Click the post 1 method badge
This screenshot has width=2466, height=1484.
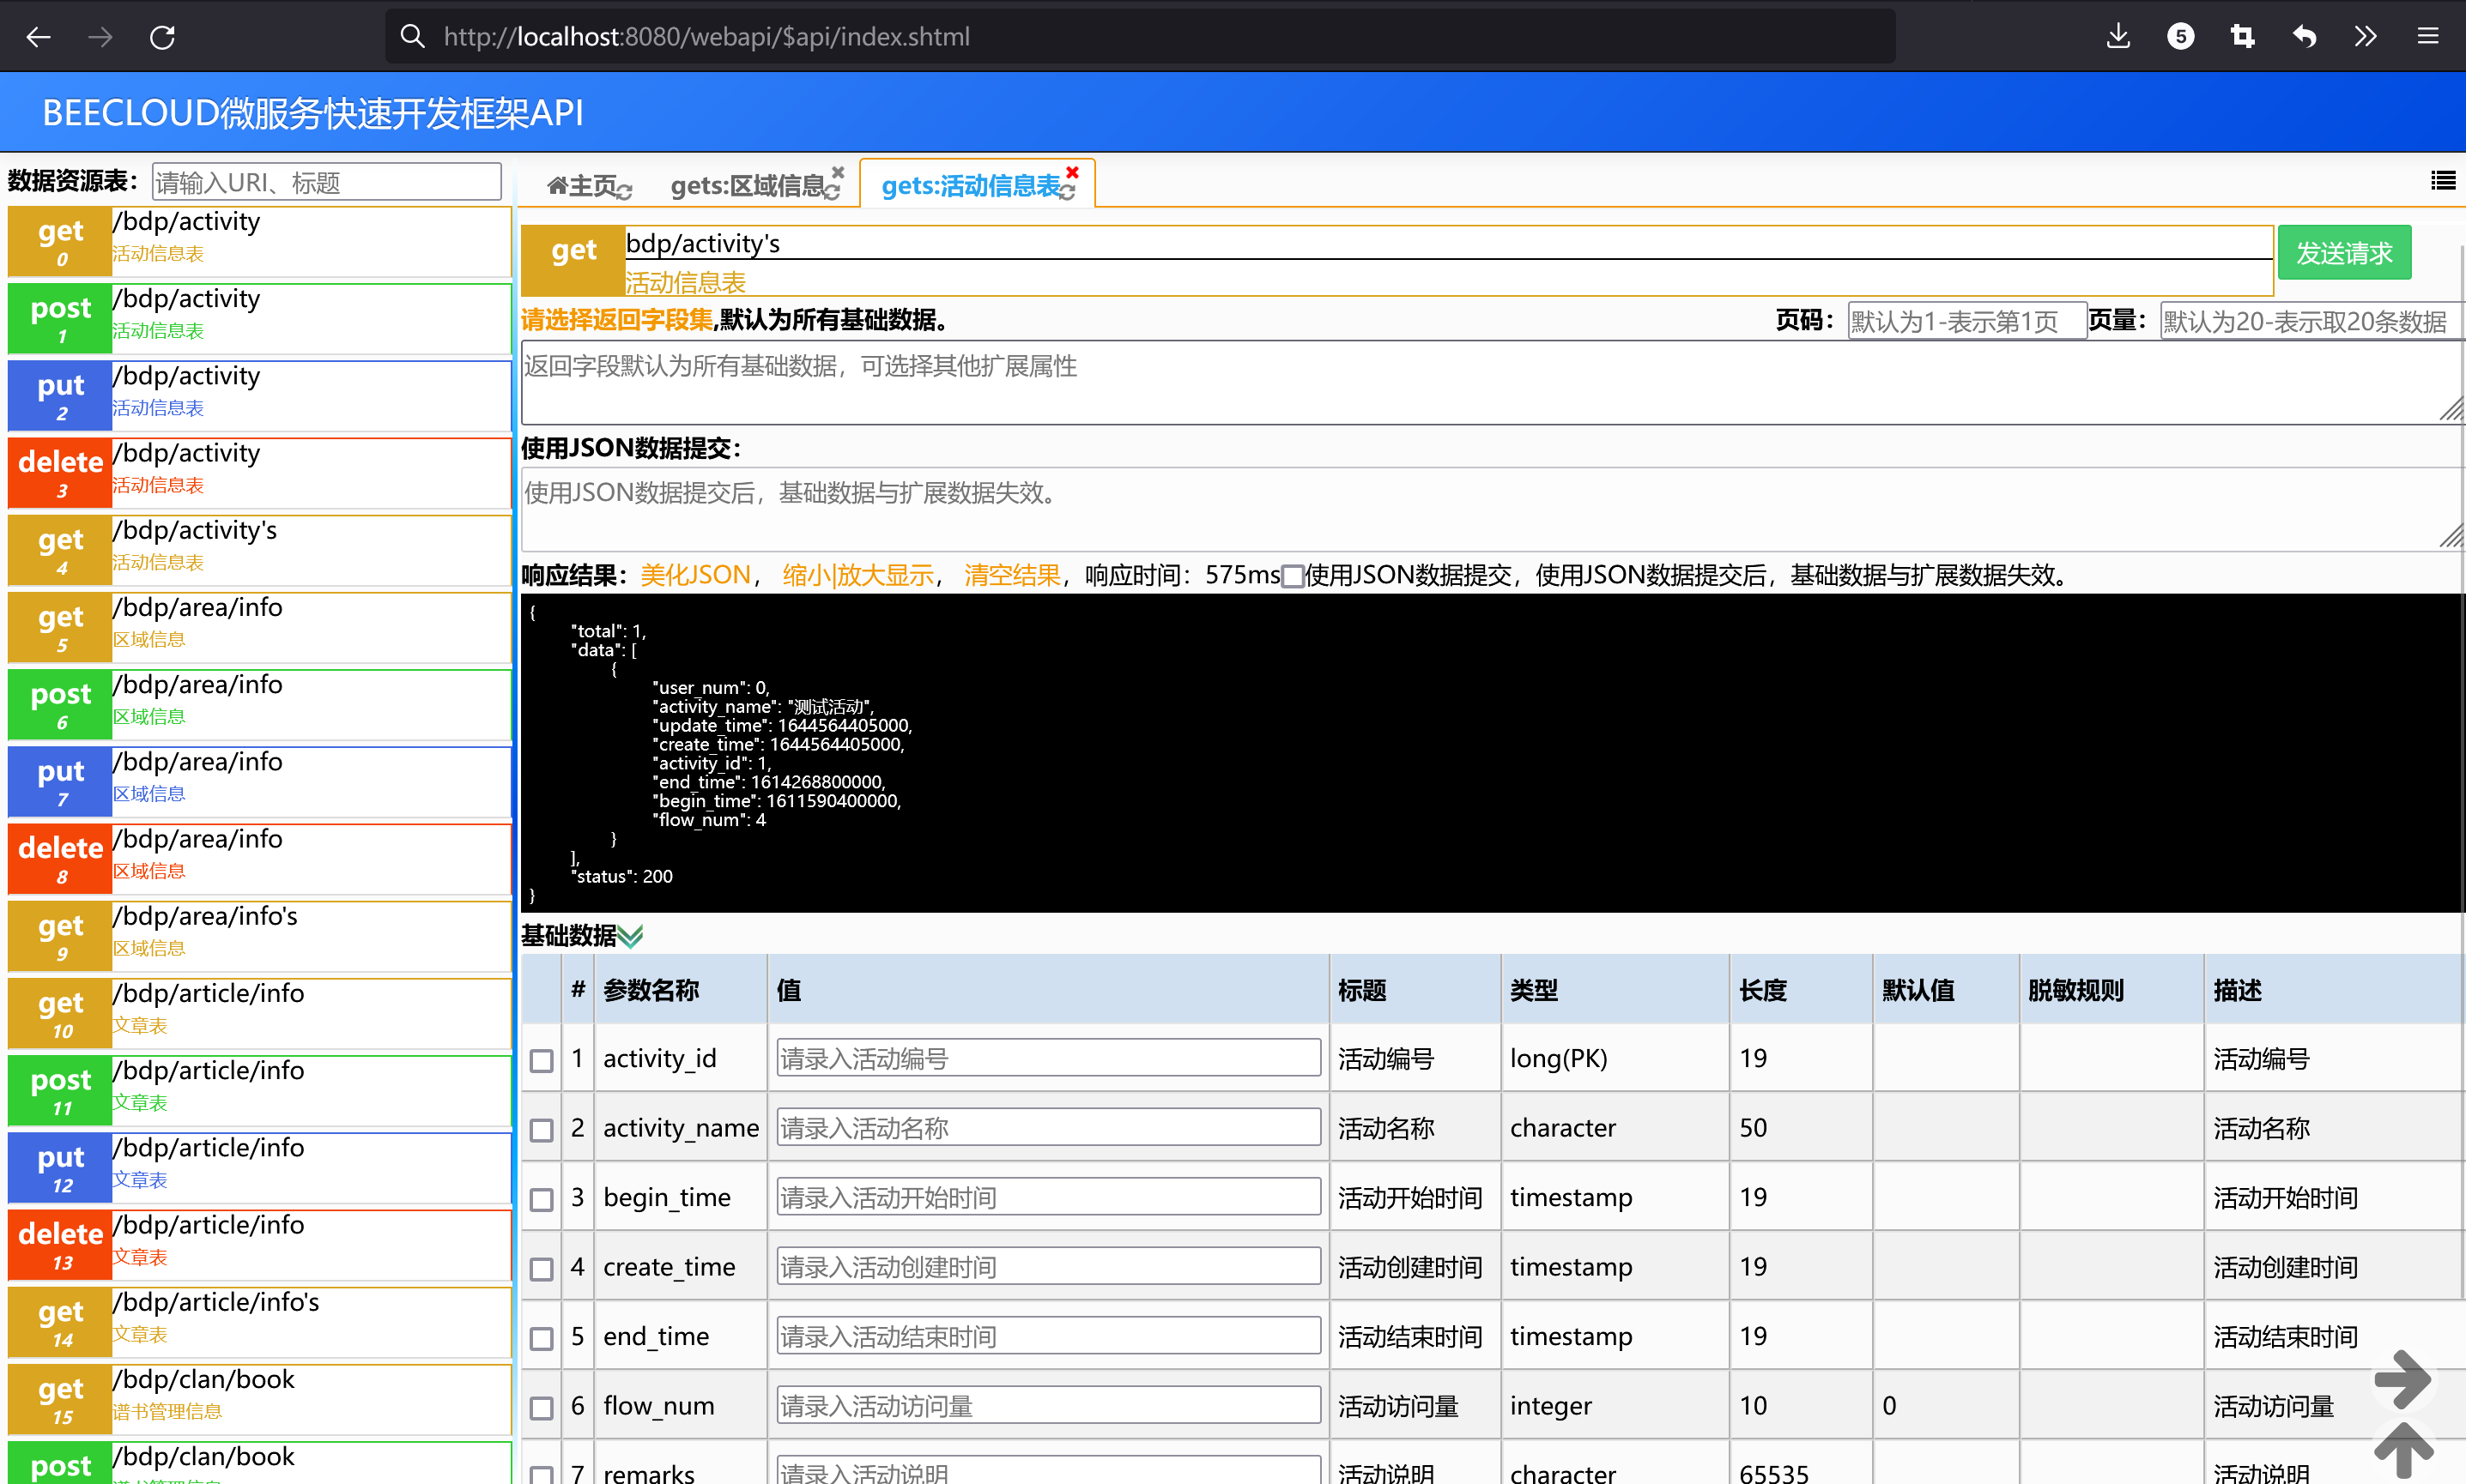(60, 319)
